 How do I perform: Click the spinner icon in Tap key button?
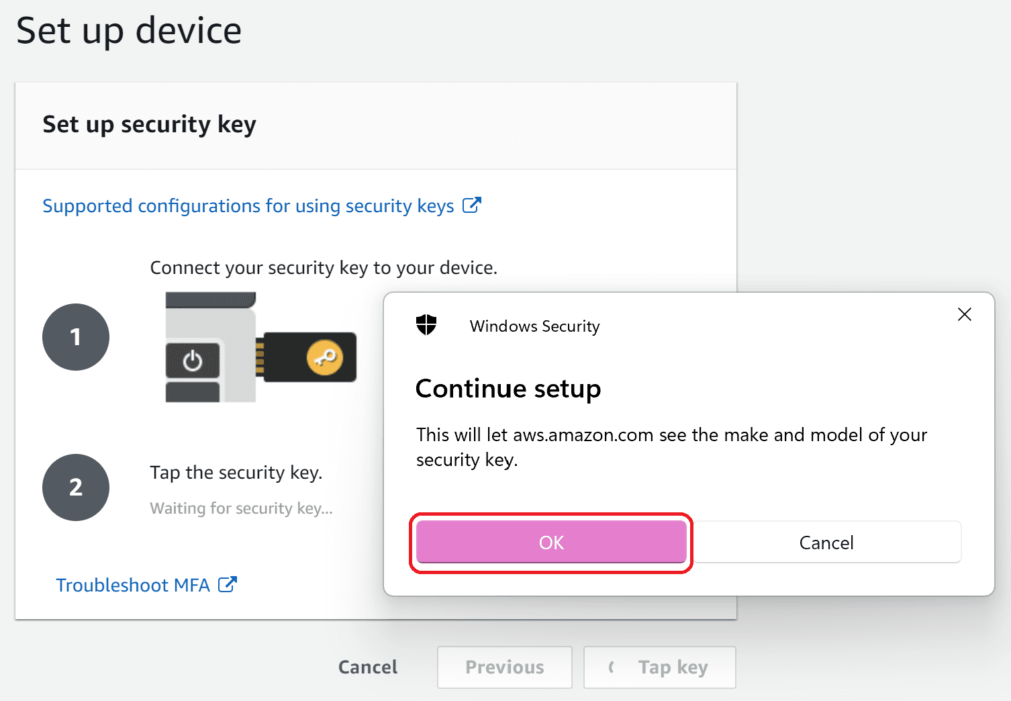pyautogui.click(x=612, y=667)
